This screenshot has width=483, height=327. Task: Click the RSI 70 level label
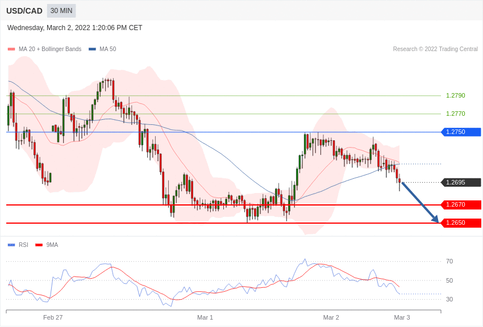[x=449, y=262]
